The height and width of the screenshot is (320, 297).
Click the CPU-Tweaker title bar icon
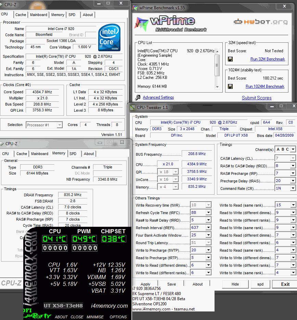(132, 107)
